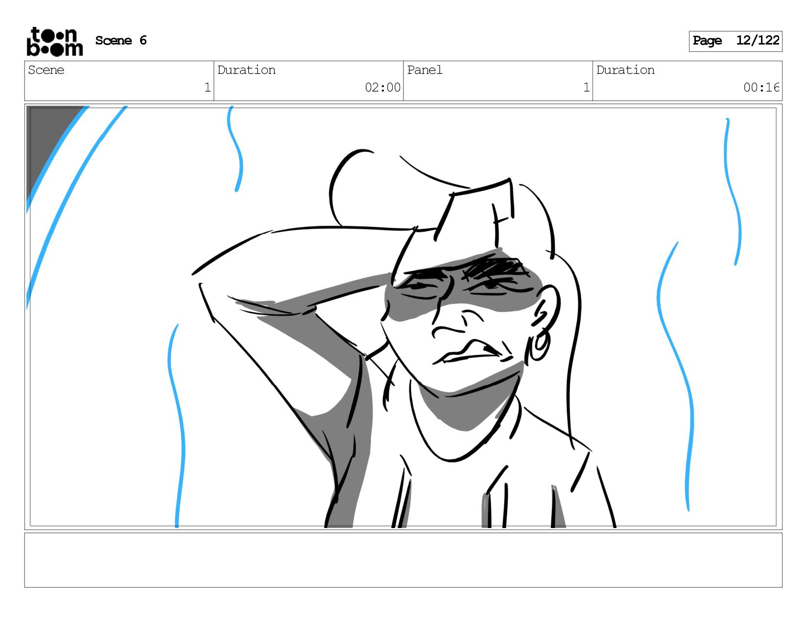
Task: Click the 'Page 12/122' box
Action: pyautogui.click(x=736, y=41)
